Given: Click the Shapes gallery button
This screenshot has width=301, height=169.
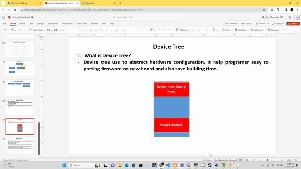Looking at the screenshot, I should [x=182, y=30].
